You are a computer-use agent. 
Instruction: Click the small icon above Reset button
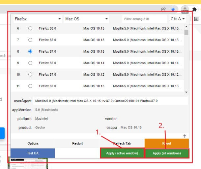(x=185, y=136)
